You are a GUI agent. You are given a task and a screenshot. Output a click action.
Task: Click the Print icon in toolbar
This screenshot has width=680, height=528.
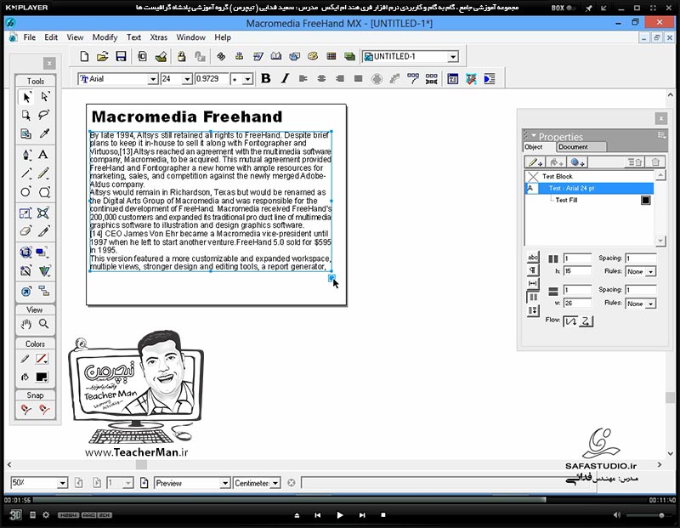point(161,56)
